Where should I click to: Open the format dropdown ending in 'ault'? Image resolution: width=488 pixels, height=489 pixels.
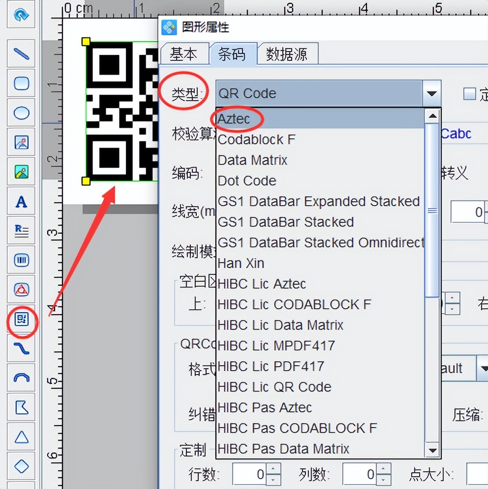pyautogui.click(x=483, y=368)
